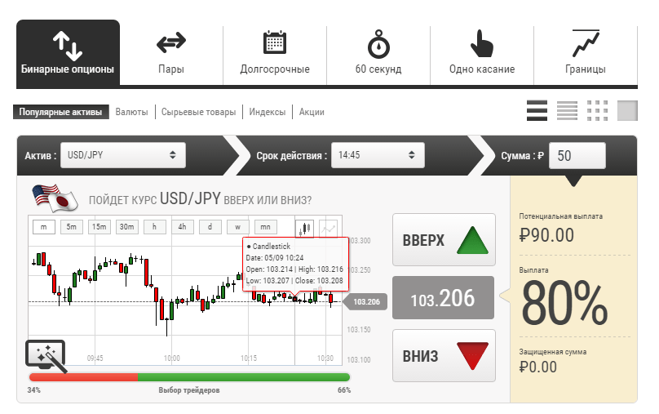
Task: Set chart timeframe to mn
Action: pyautogui.click(x=266, y=227)
